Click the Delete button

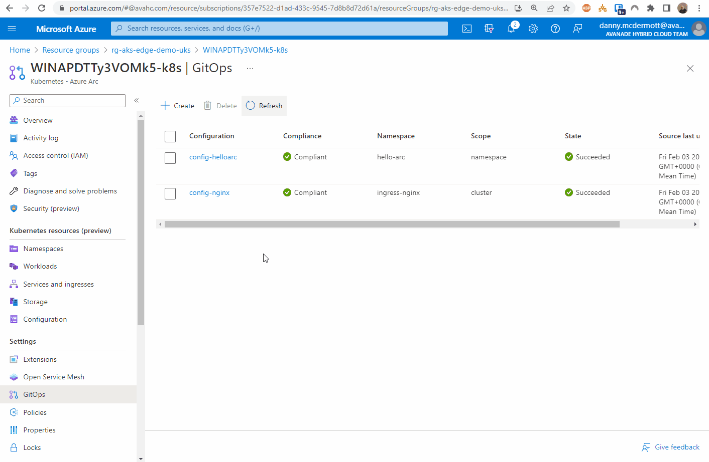point(220,106)
